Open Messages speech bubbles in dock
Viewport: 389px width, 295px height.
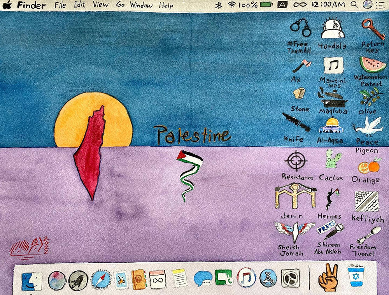(x=203, y=279)
